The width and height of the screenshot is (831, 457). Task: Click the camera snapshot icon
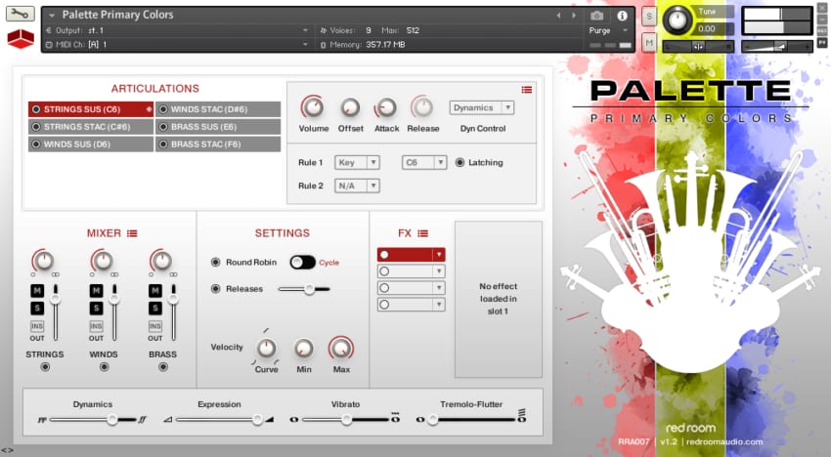click(596, 16)
